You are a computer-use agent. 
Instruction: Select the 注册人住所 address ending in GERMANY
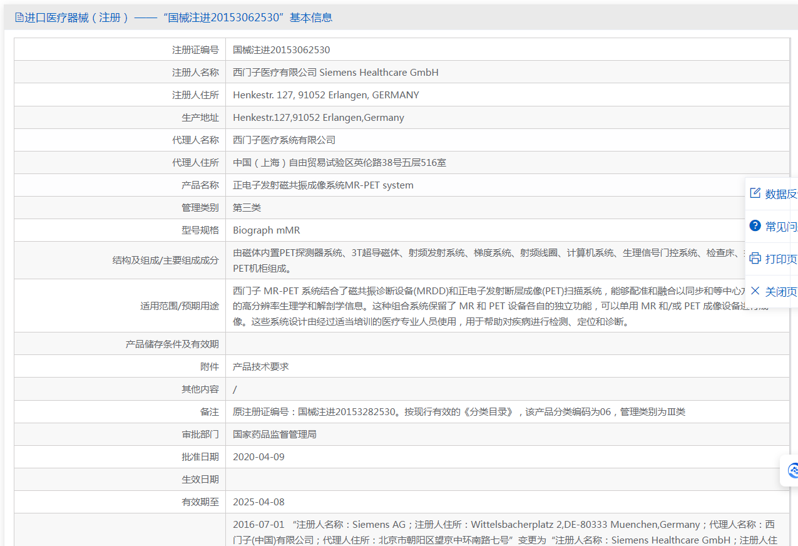[x=326, y=95]
